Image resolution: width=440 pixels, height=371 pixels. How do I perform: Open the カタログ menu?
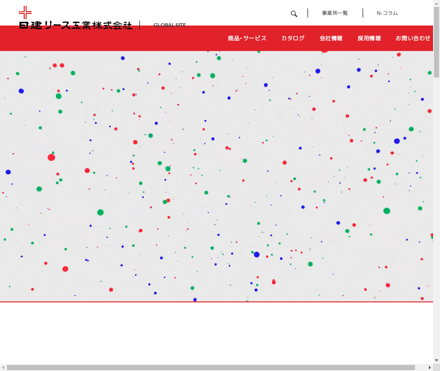[293, 38]
